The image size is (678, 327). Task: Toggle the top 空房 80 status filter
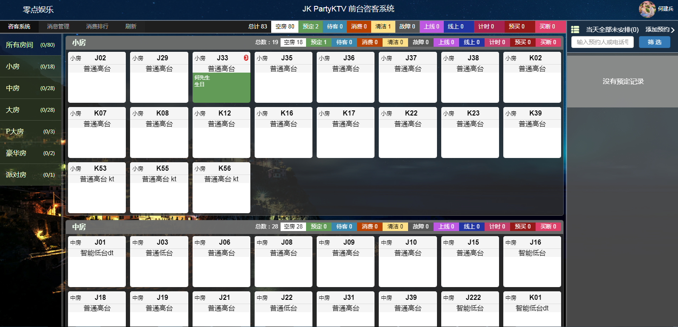click(284, 26)
